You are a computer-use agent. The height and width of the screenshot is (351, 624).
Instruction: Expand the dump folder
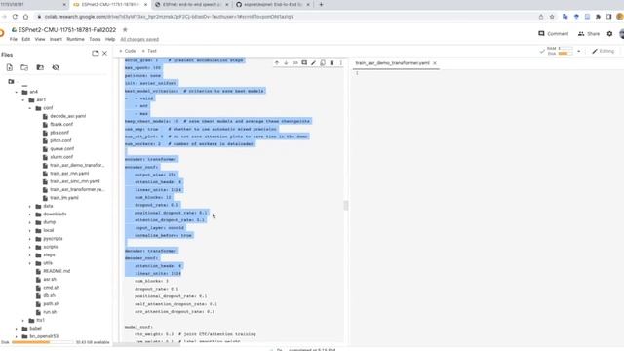coord(30,222)
